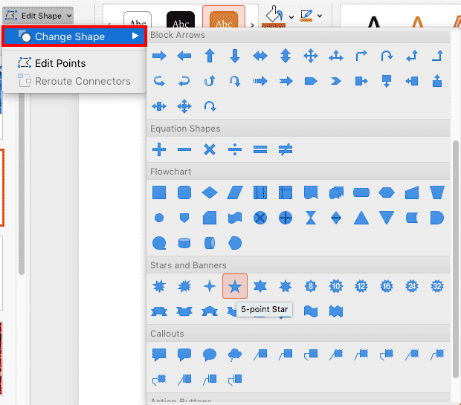Image resolution: width=461 pixels, height=405 pixels.
Task: Choose the down block arrow shape
Action: [235, 56]
